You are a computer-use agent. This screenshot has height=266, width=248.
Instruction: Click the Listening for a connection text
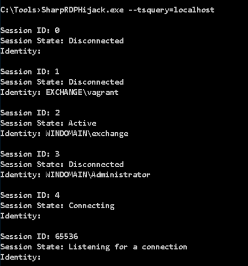[128, 247]
